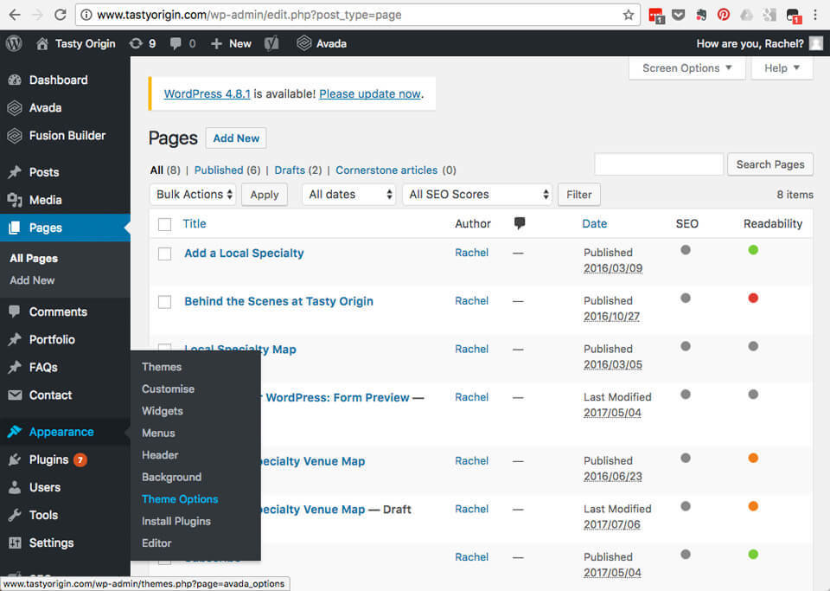Select Themes in Appearance submenu
The height and width of the screenshot is (591, 830).
162,367
